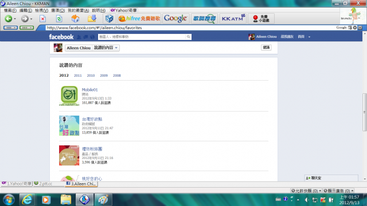Screen dimensions: 367x206
Task: Click the round dark icon in address bar
Action: click(355, 27)
